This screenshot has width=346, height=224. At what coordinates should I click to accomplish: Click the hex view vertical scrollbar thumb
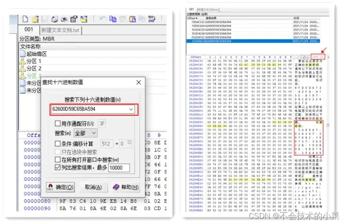(328, 125)
